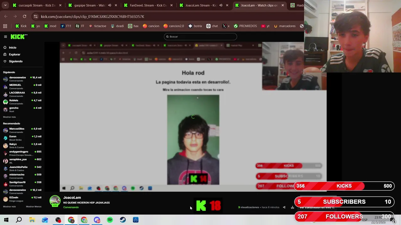Viewport: 401px width, 225px height.
Task: Open Steam from the taskbar
Action: pos(123,220)
